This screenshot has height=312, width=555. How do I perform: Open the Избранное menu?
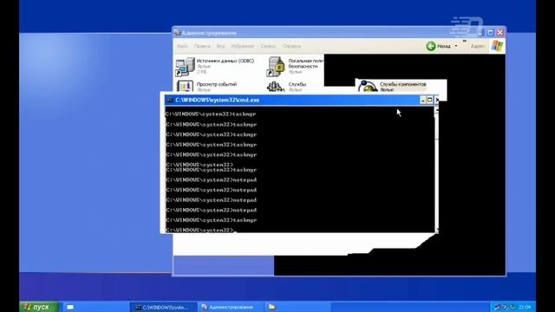pos(243,46)
